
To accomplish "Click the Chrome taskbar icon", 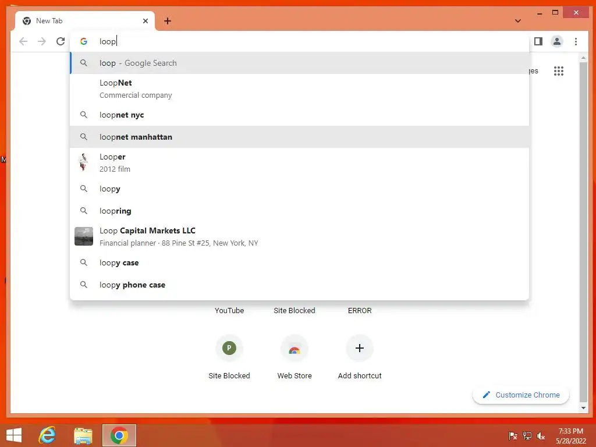I will pyautogui.click(x=119, y=435).
